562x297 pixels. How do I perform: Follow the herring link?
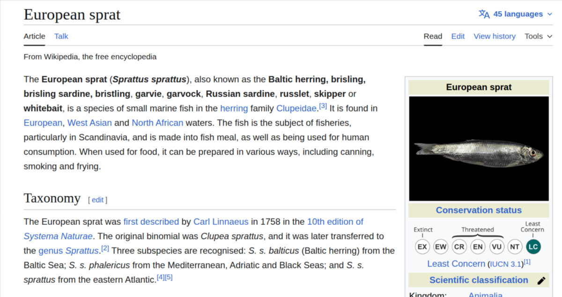coord(234,108)
